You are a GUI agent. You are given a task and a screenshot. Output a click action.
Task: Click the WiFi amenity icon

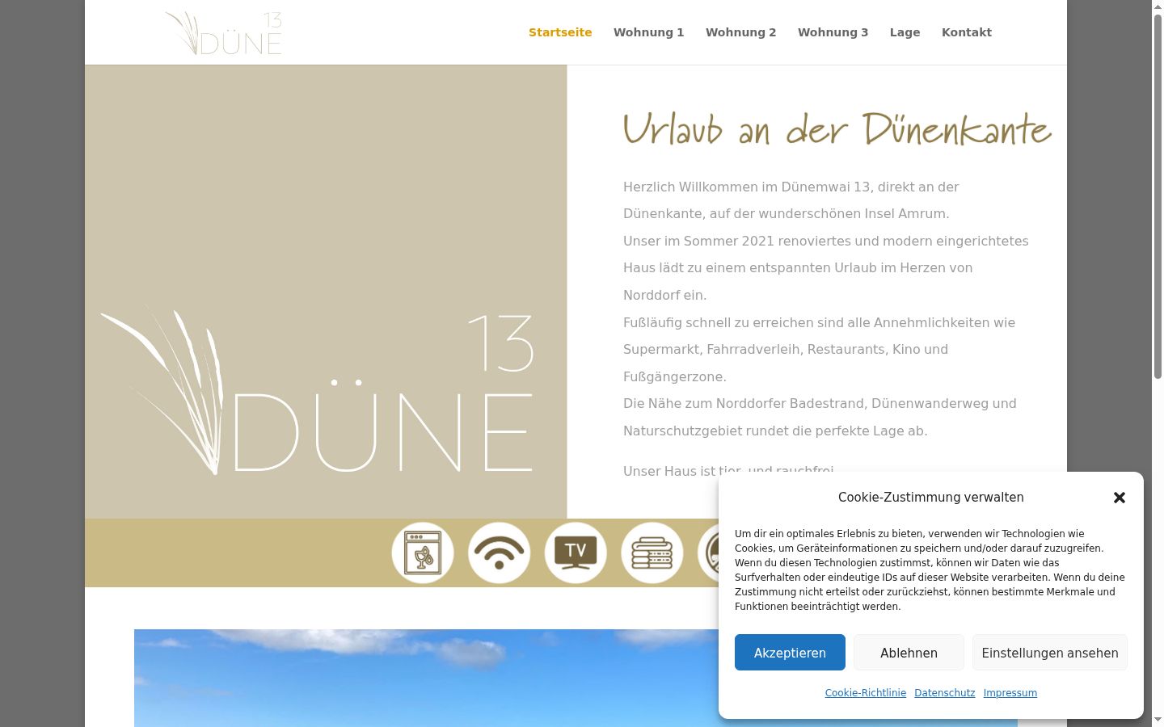tap(500, 553)
